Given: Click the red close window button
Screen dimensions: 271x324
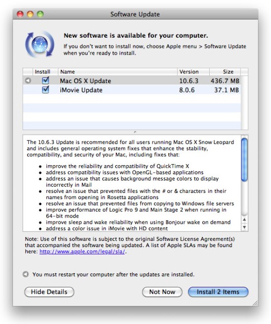Looking at the screenshot, I should coord(20,14).
